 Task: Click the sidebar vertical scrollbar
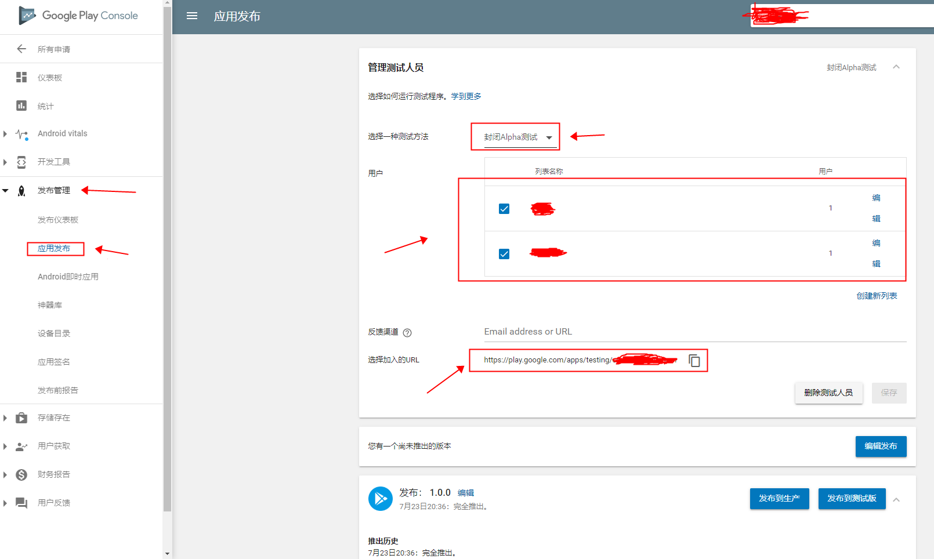click(x=167, y=259)
